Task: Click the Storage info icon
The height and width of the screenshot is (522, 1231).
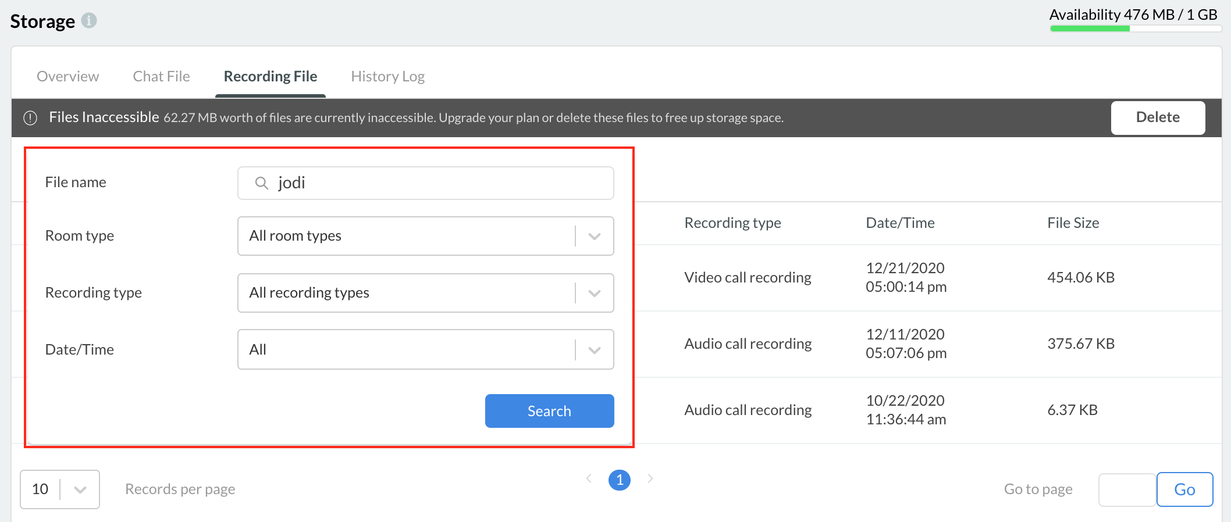Action: tap(89, 20)
